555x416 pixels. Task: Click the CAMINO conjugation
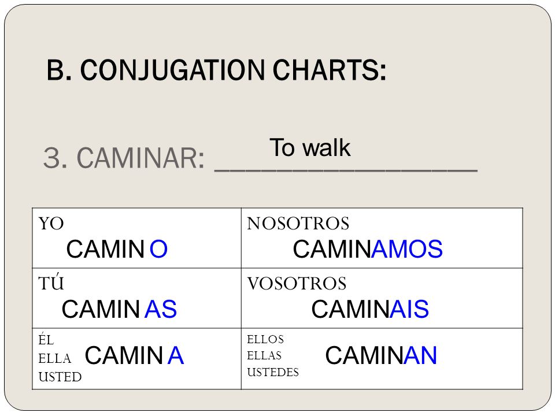click(x=117, y=249)
